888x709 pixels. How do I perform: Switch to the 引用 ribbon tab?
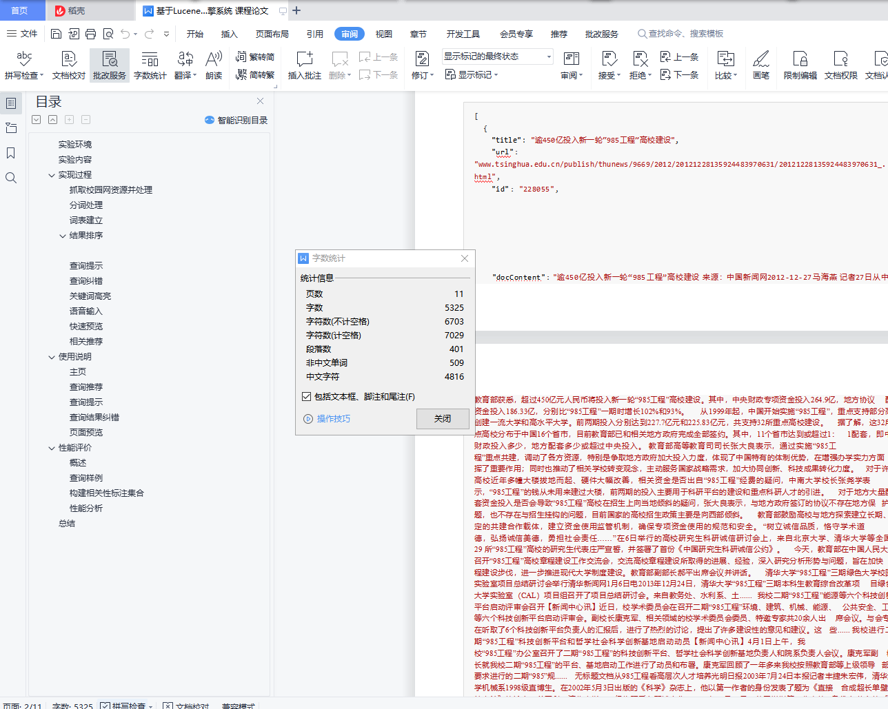[315, 34]
